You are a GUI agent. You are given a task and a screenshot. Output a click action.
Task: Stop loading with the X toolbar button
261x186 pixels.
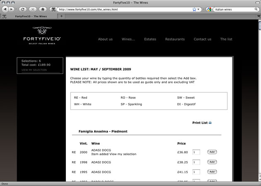33,9
